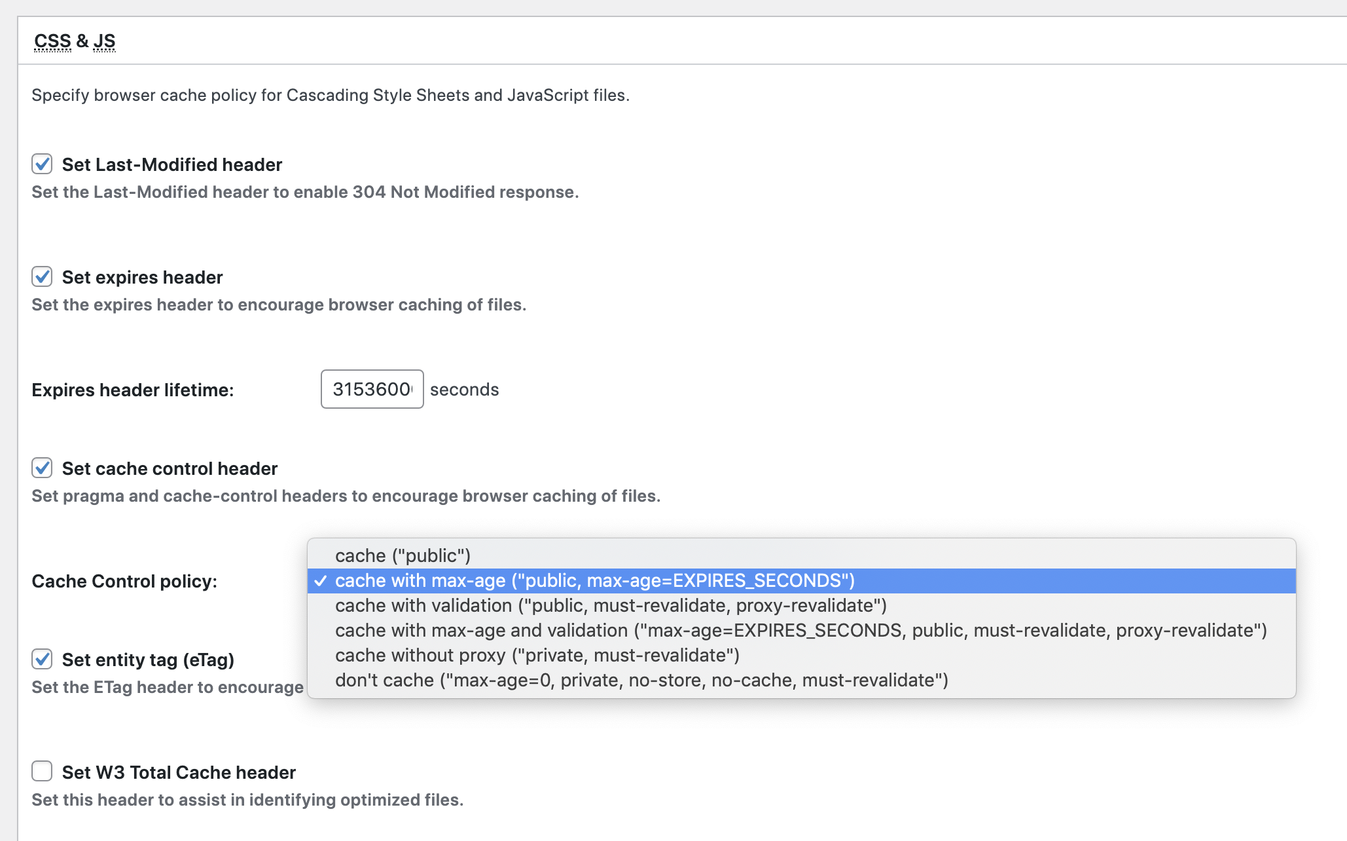Screen dimensions: 1347x841
Task: Pick cache with max-age and validation option
Action: [x=800, y=630]
